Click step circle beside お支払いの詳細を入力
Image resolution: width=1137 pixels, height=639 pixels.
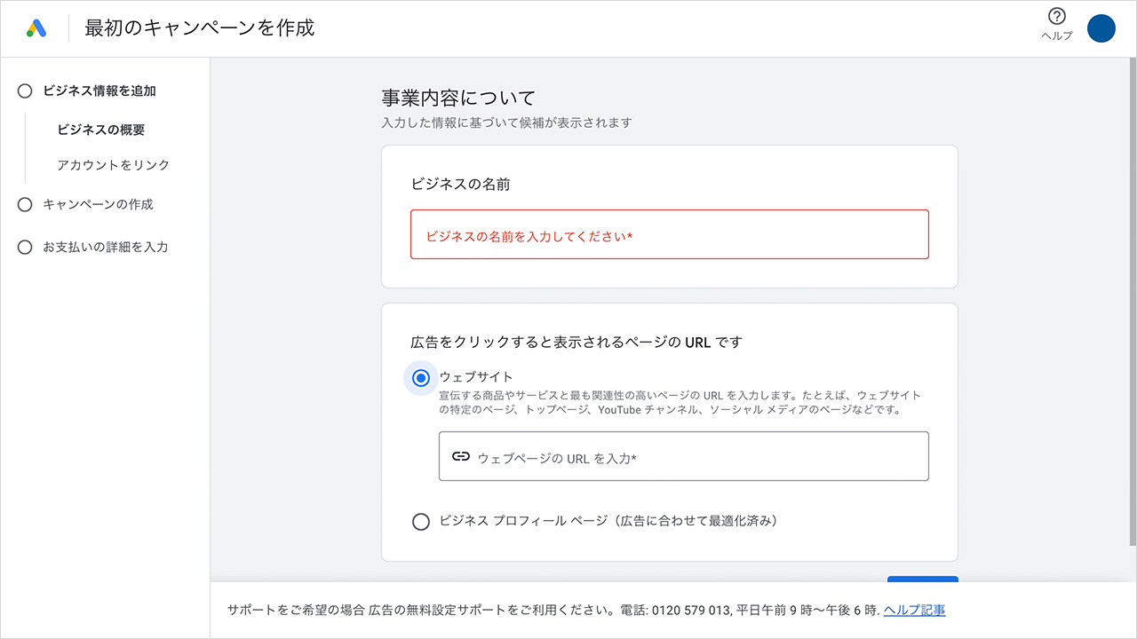point(25,247)
